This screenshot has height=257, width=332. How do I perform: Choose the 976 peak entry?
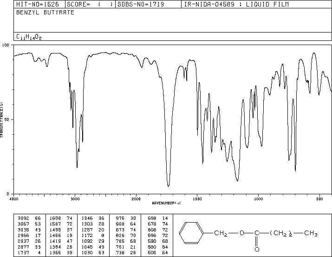click(126, 218)
